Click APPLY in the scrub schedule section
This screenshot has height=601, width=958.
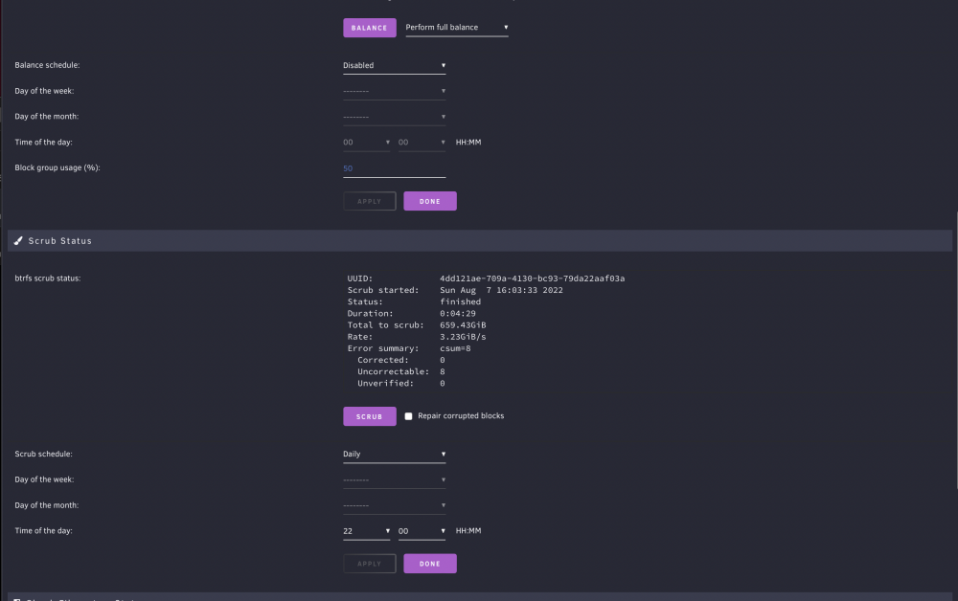(369, 563)
